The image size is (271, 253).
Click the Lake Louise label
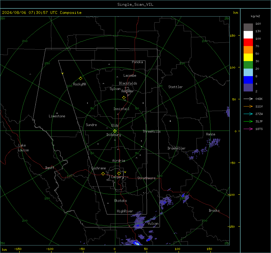point(23,148)
